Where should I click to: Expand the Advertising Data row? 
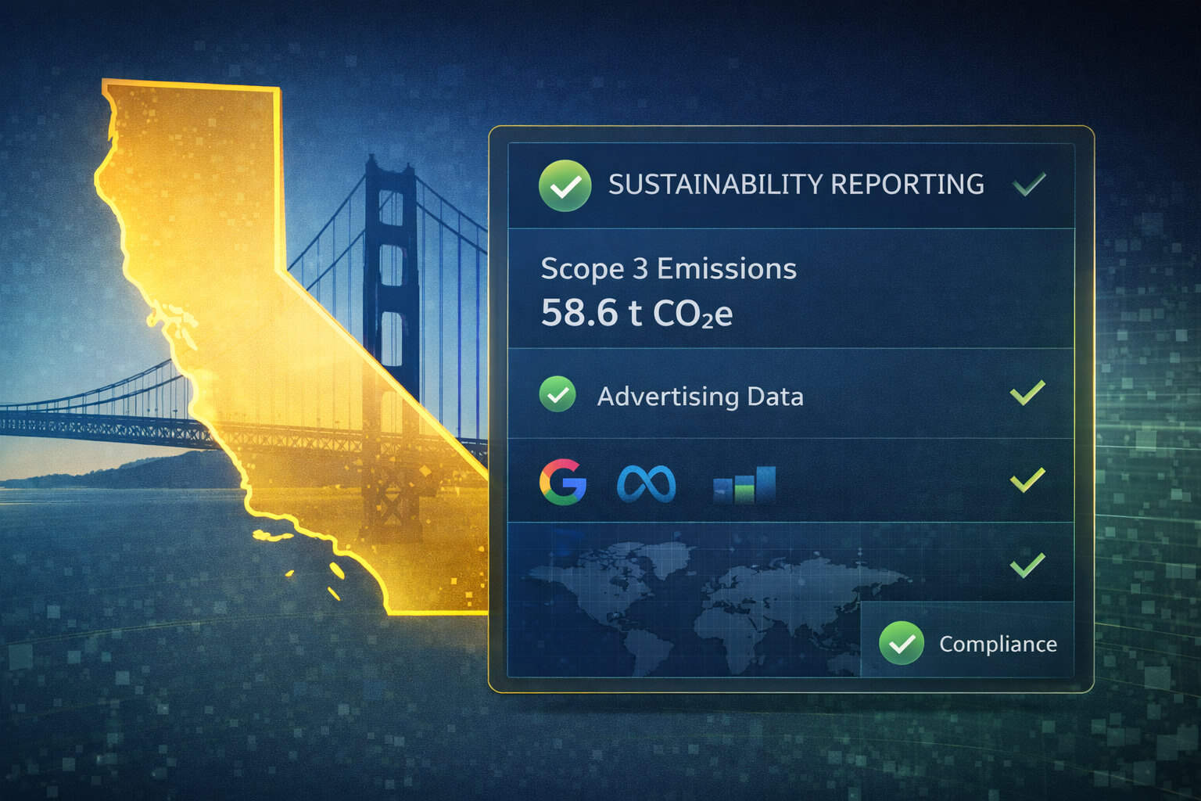(x=782, y=396)
